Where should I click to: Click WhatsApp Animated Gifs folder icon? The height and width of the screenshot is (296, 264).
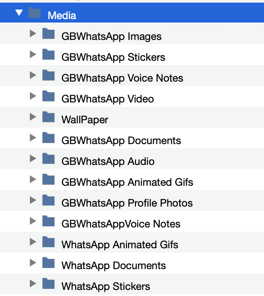tap(48, 242)
